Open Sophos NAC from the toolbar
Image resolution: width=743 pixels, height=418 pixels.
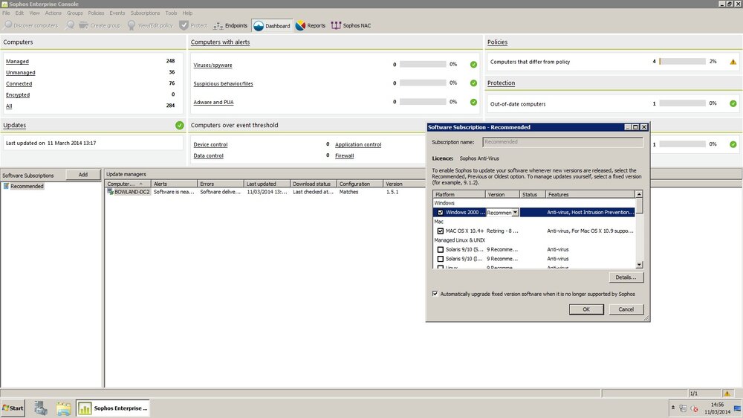click(x=351, y=25)
